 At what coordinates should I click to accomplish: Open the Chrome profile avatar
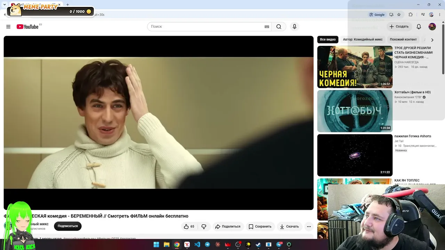tap(431, 15)
